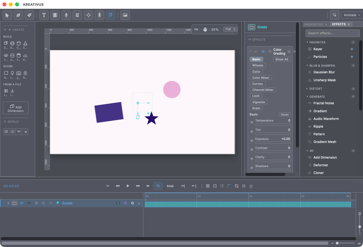Select the Curves grading tab
363x247 pixels.
tap(257, 84)
